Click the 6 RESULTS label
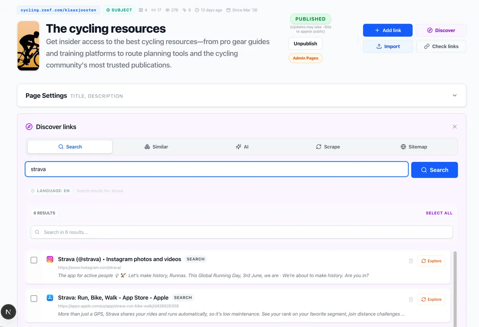The width and height of the screenshot is (479, 327). coord(44,213)
